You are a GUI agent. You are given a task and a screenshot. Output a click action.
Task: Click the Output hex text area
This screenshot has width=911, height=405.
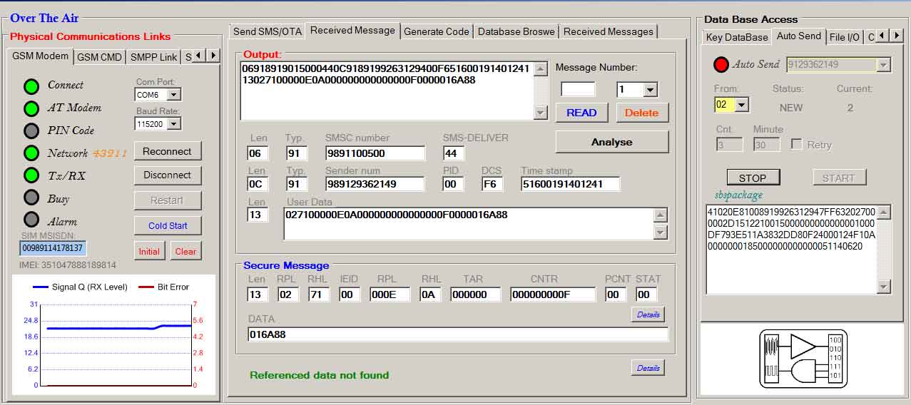[x=387, y=91]
